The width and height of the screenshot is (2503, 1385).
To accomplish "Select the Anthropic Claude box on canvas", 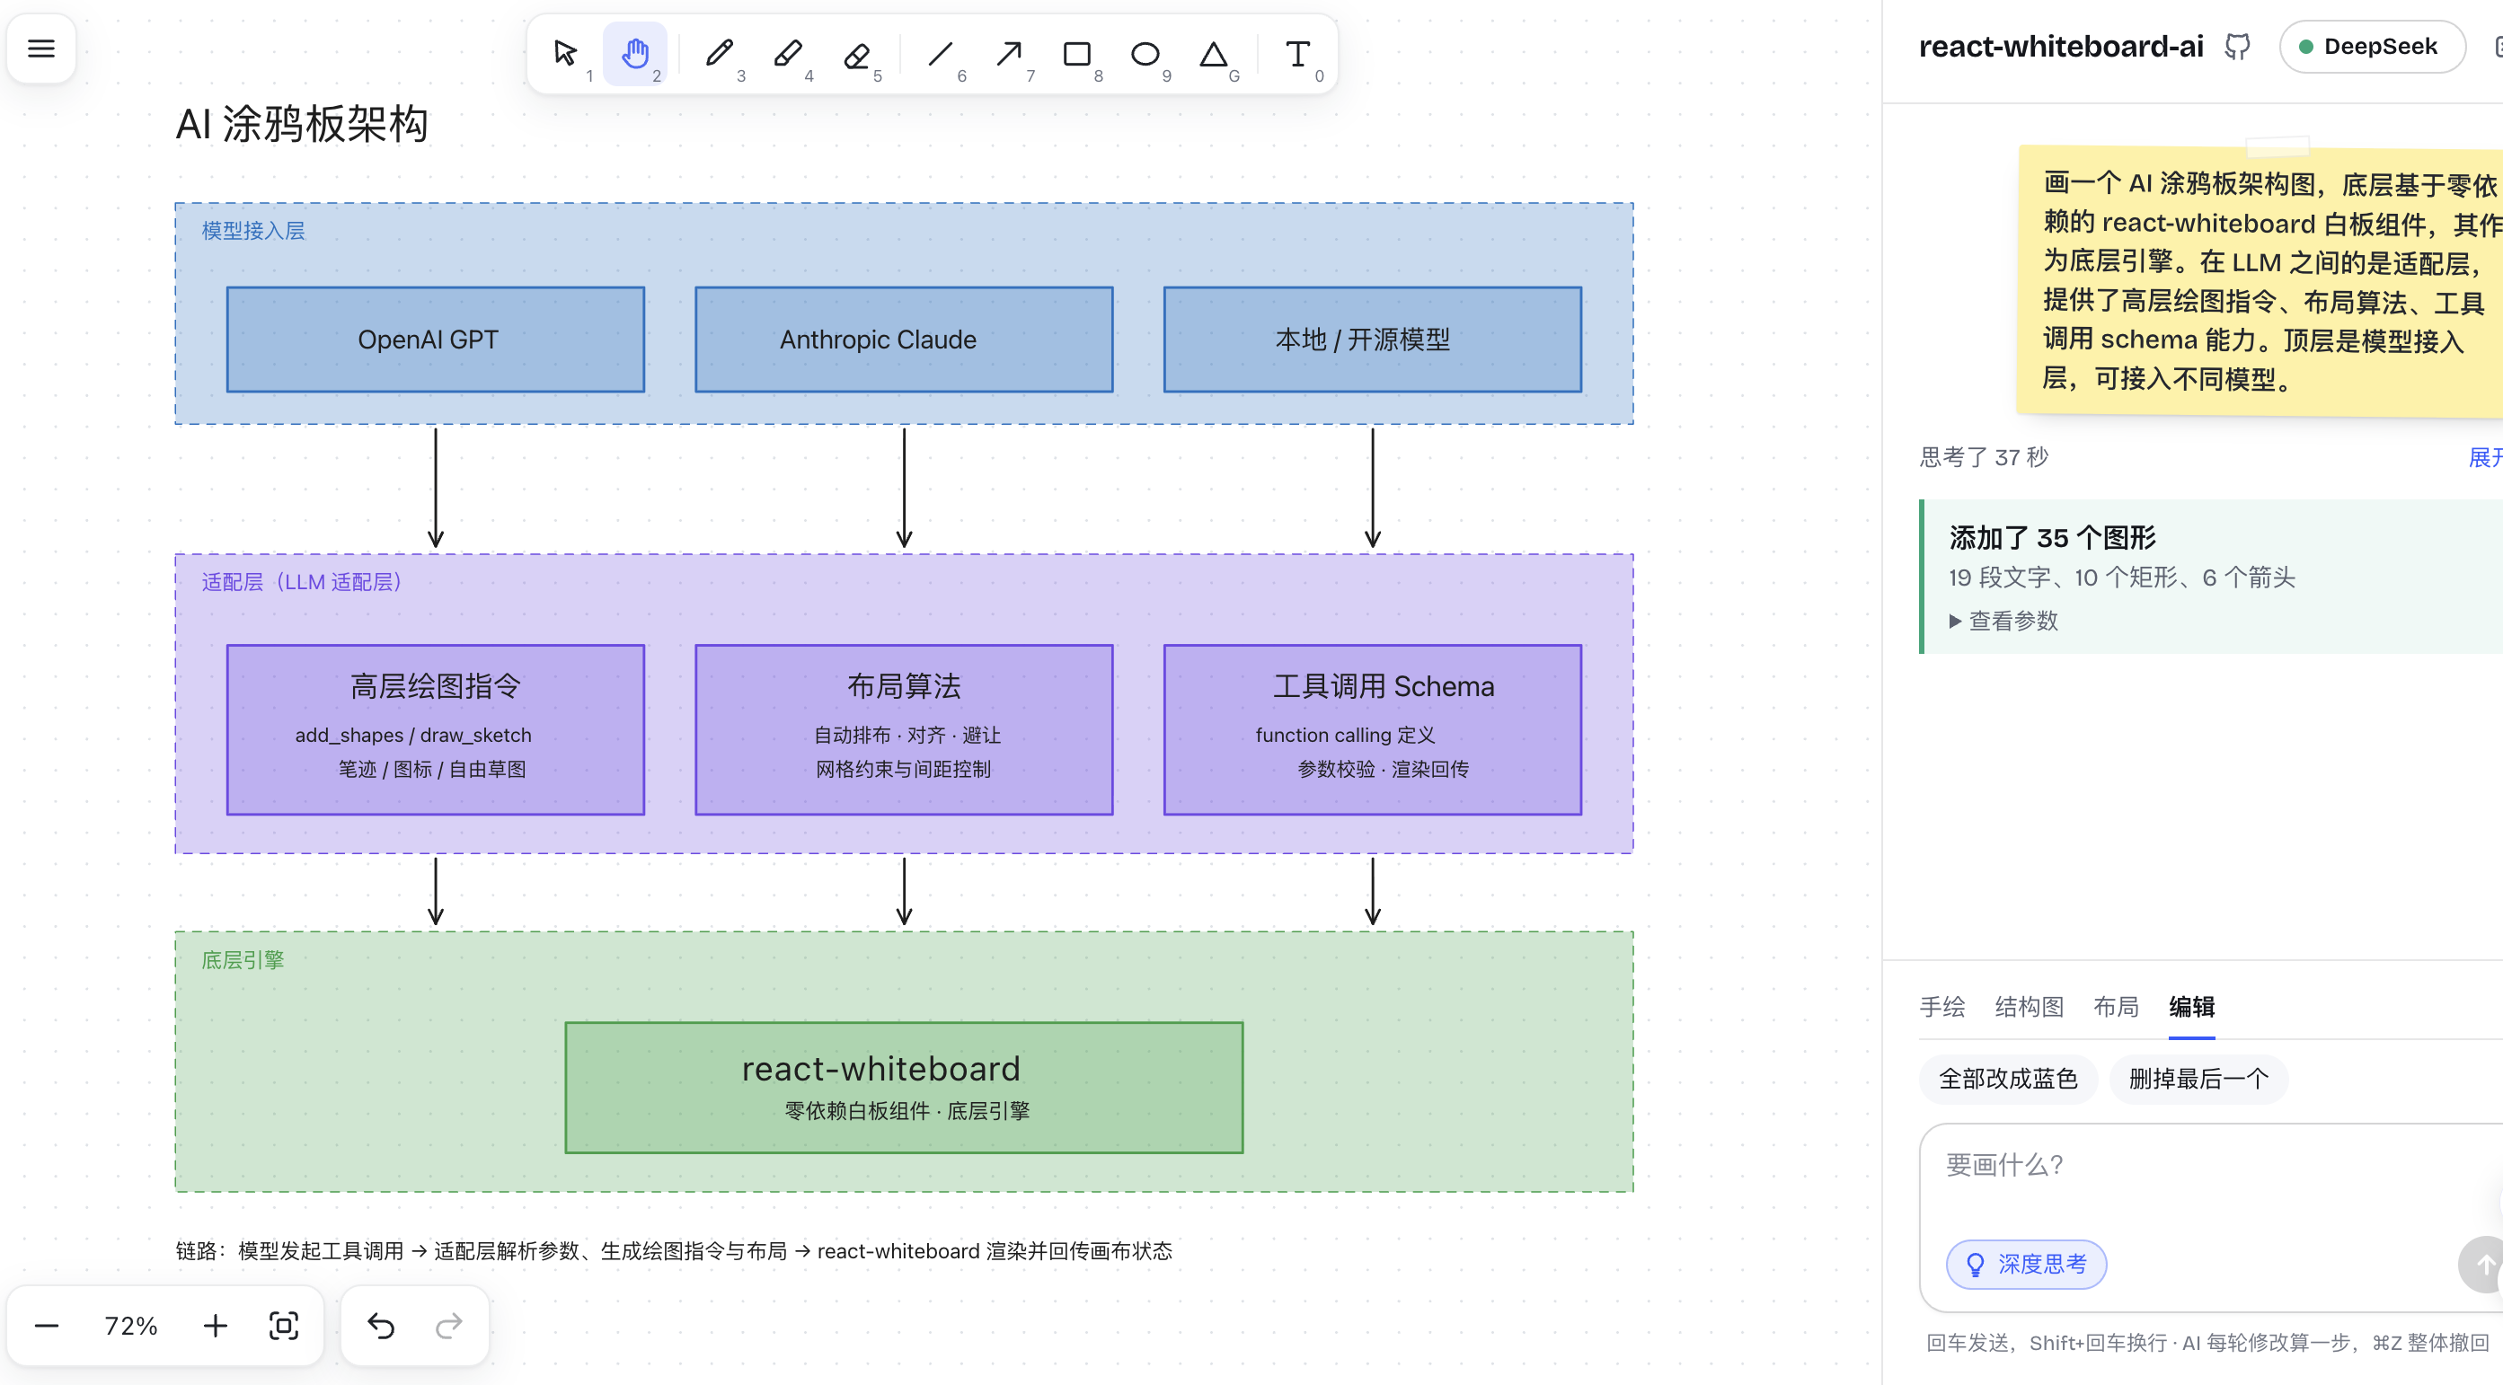I will [904, 339].
